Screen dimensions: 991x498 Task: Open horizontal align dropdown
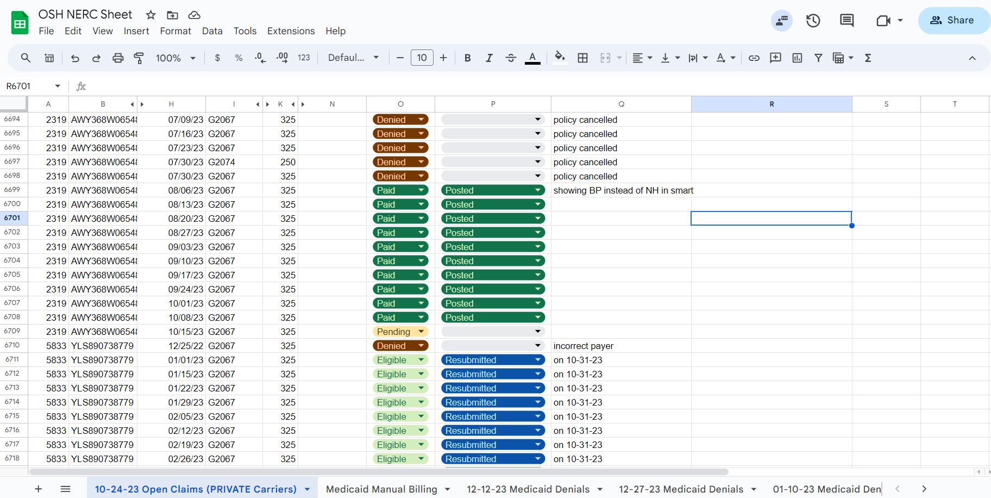642,58
